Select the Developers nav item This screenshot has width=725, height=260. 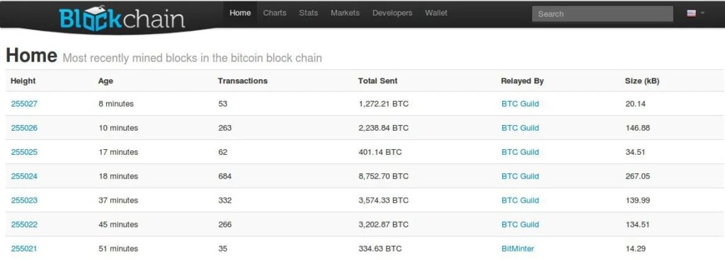392,13
